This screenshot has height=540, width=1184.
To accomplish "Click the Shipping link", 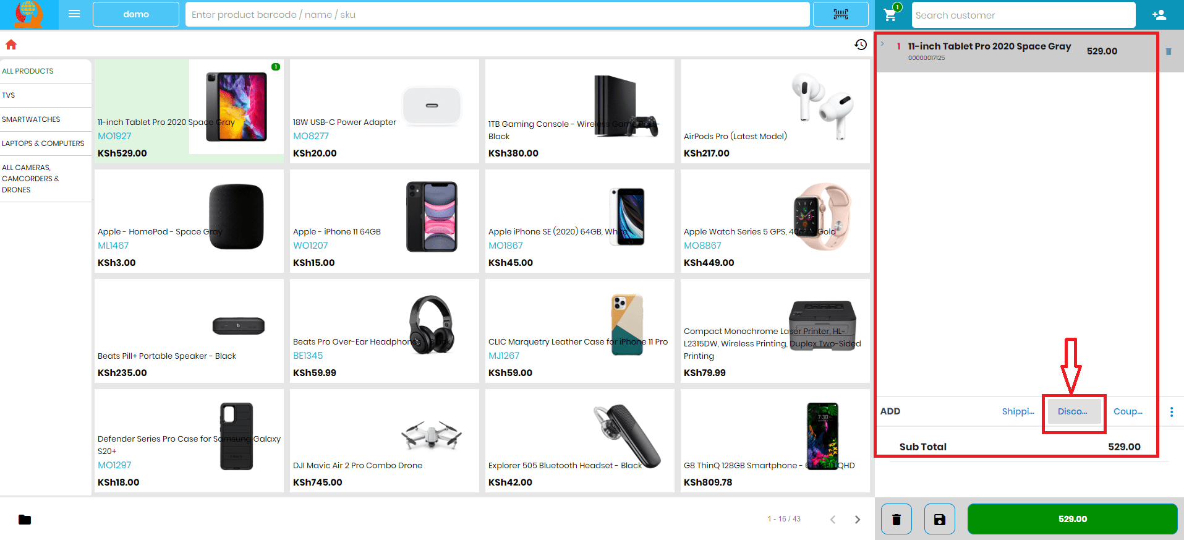I will (x=1018, y=411).
